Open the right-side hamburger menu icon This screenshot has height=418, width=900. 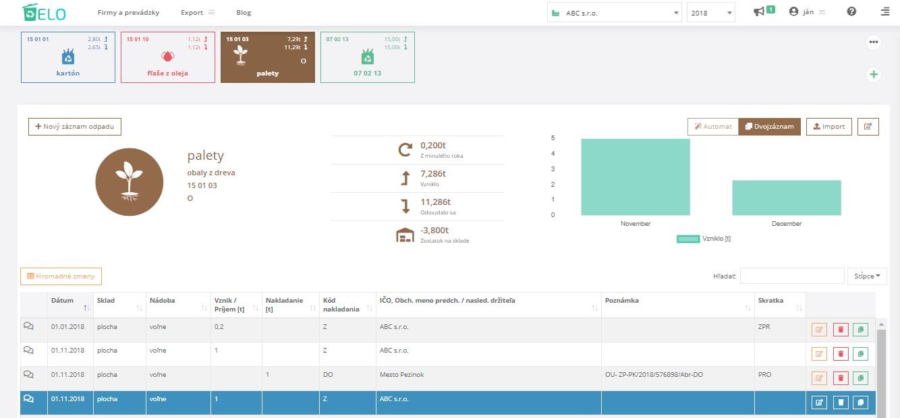[885, 12]
